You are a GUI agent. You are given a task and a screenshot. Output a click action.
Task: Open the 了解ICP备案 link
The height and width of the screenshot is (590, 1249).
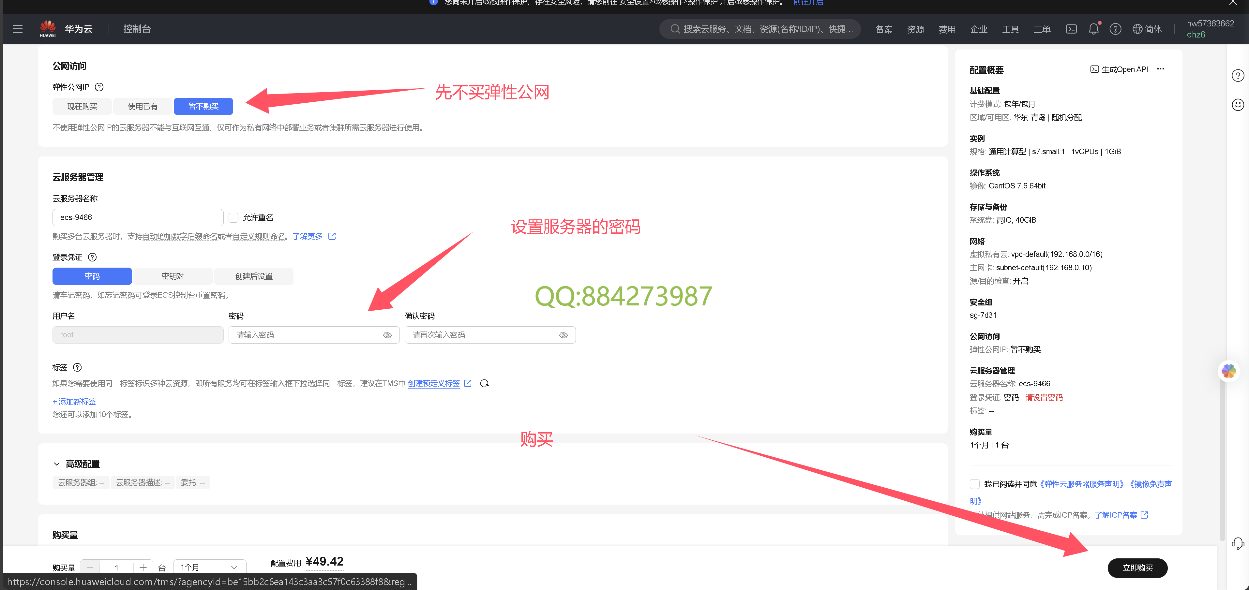click(1116, 515)
